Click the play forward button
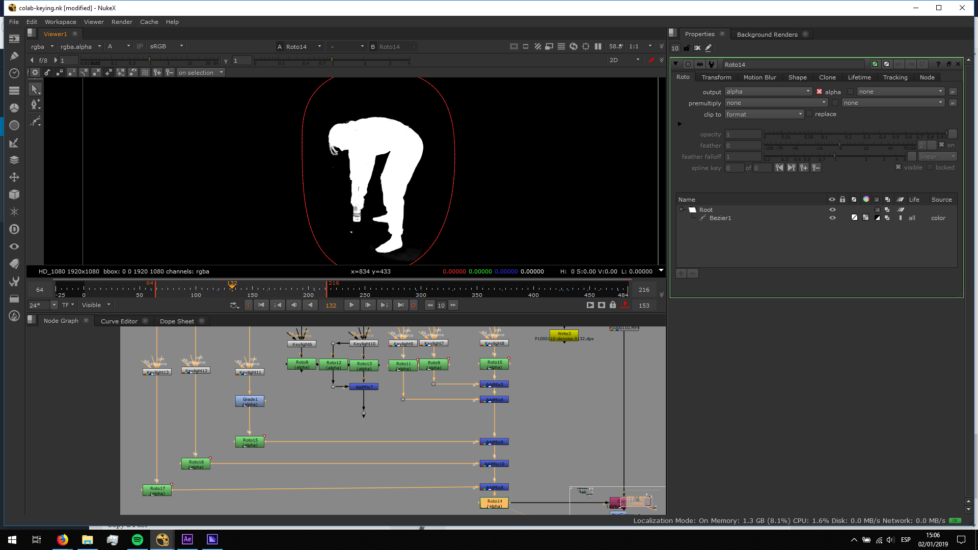The image size is (978, 550). point(351,305)
